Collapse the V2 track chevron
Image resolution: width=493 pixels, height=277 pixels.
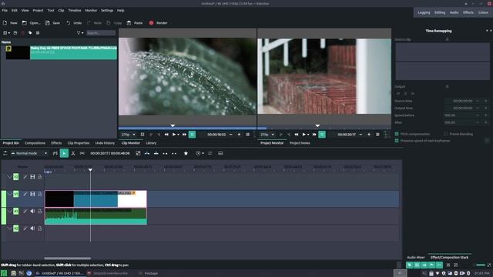9,177
